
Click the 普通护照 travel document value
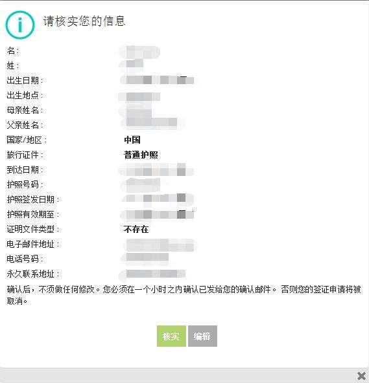coord(141,155)
